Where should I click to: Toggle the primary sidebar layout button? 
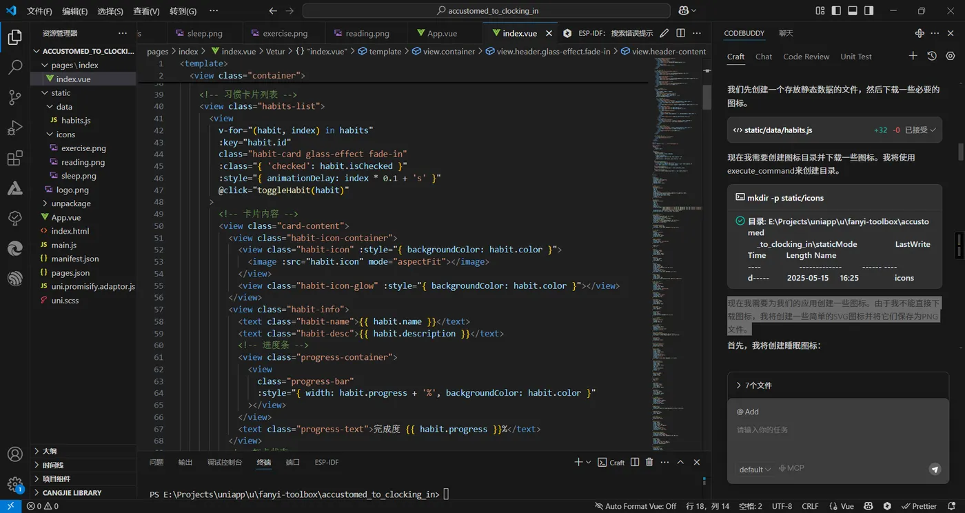(836, 11)
